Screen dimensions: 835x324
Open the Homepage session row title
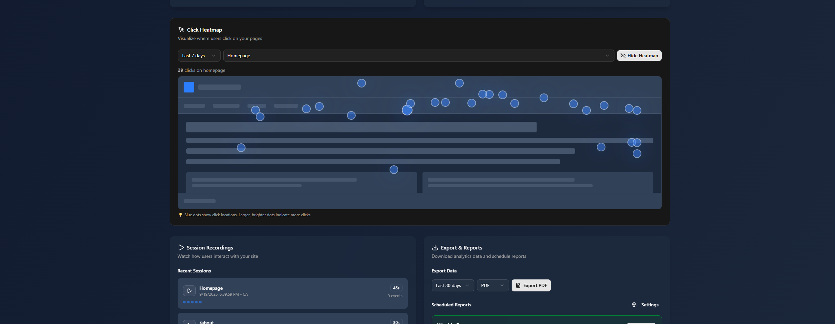pyautogui.click(x=211, y=288)
